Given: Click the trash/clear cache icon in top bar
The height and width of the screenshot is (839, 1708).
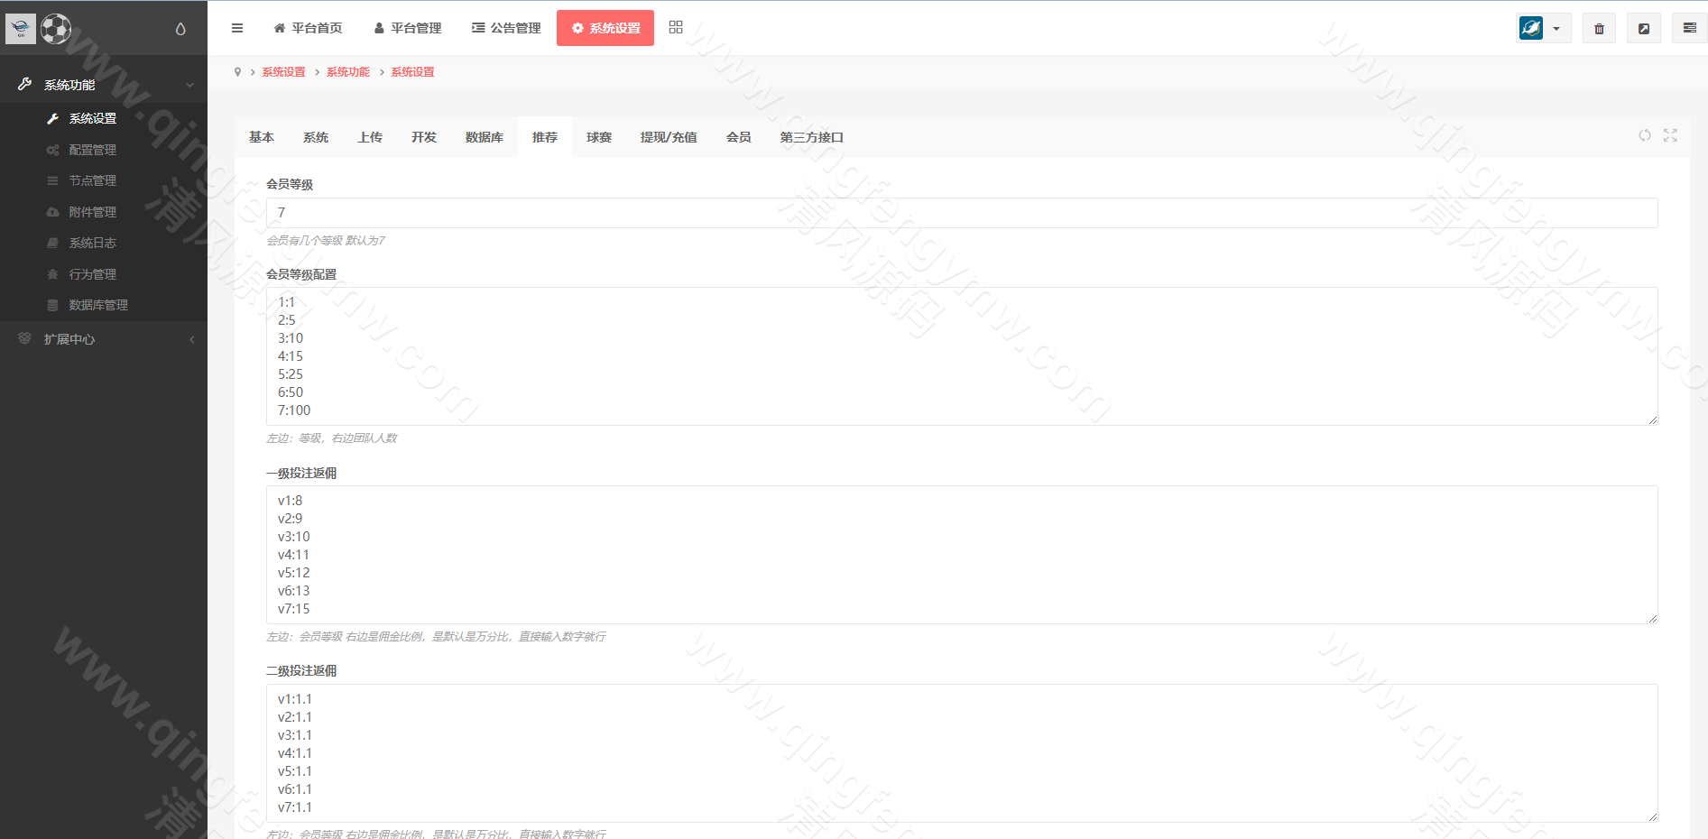Looking at the screenshot, I should (1598, 28).
